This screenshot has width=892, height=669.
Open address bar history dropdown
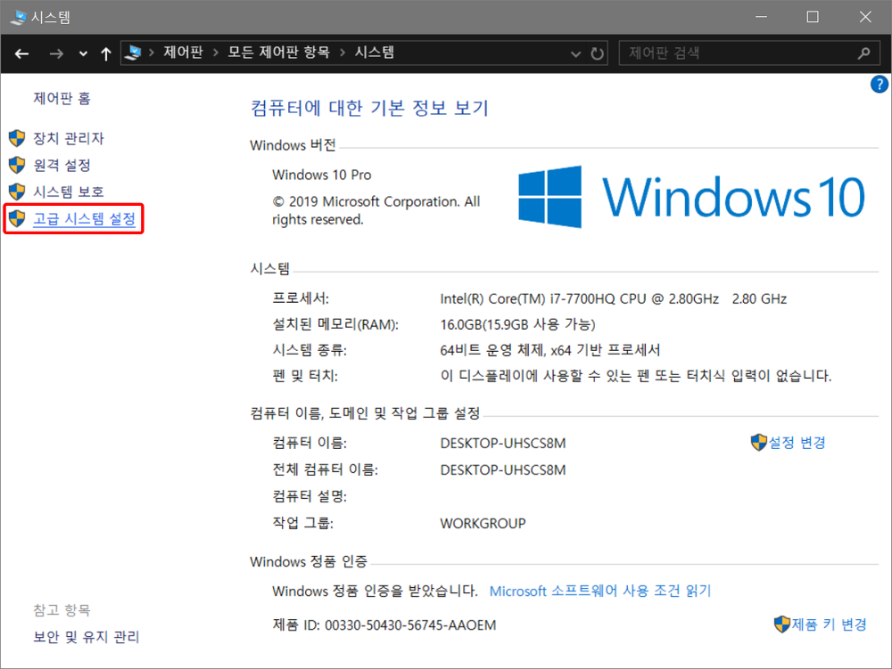[x=575, y=54]
